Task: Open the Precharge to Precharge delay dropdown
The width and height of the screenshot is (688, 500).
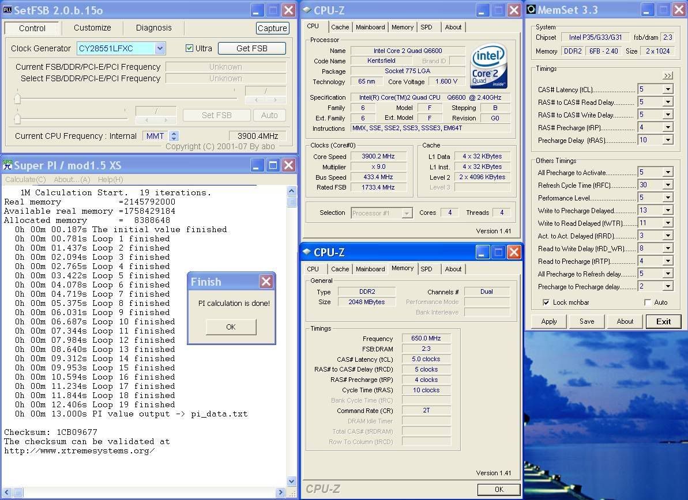Action: click(667, 287)
